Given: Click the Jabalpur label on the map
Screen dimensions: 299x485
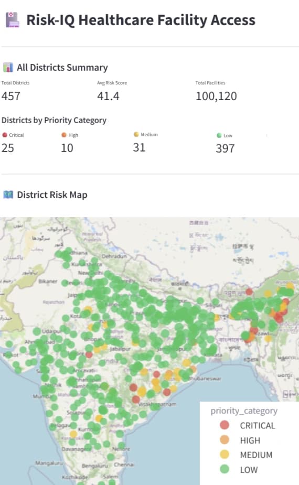Looking at the screenshot, I should coord(120,349).
